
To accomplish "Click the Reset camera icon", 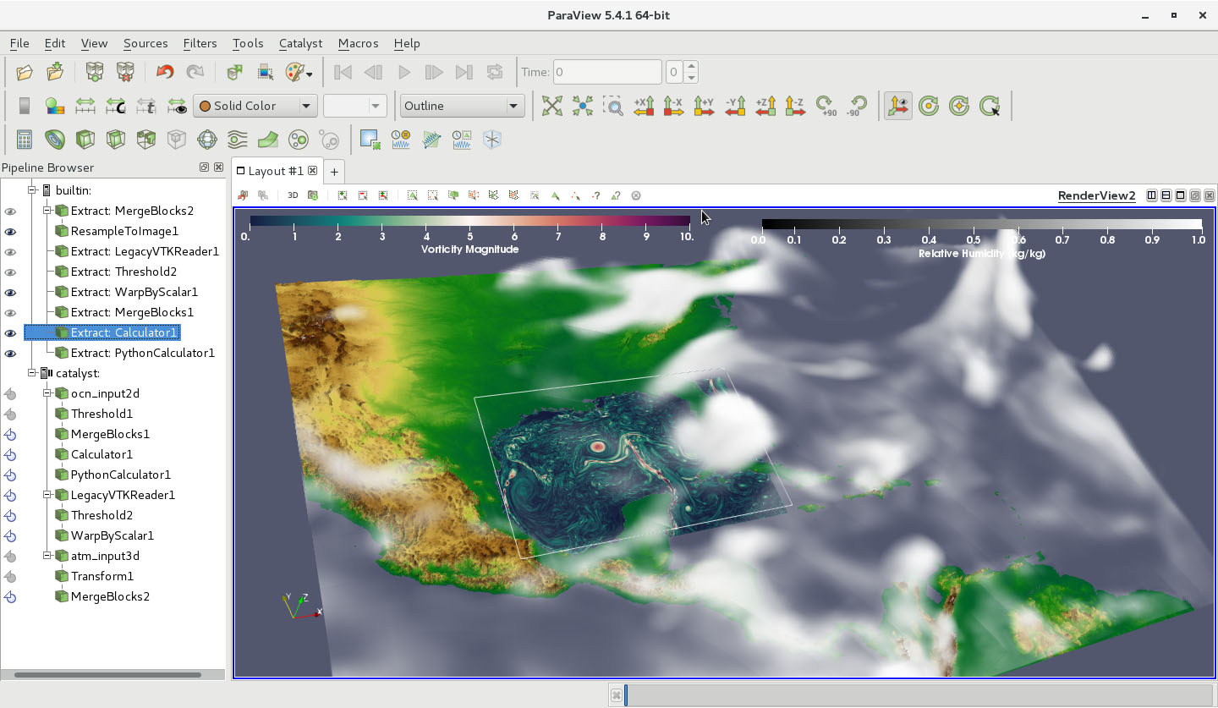I will pos(551,106).
